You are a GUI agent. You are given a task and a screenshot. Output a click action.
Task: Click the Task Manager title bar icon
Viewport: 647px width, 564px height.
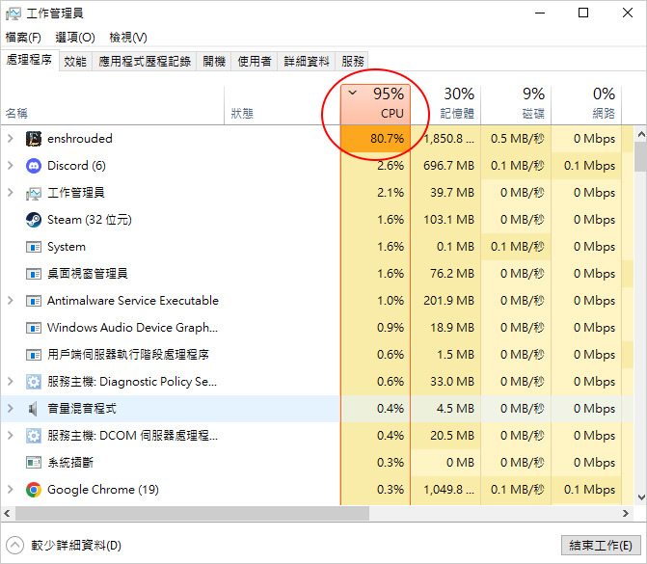[13, 13]
